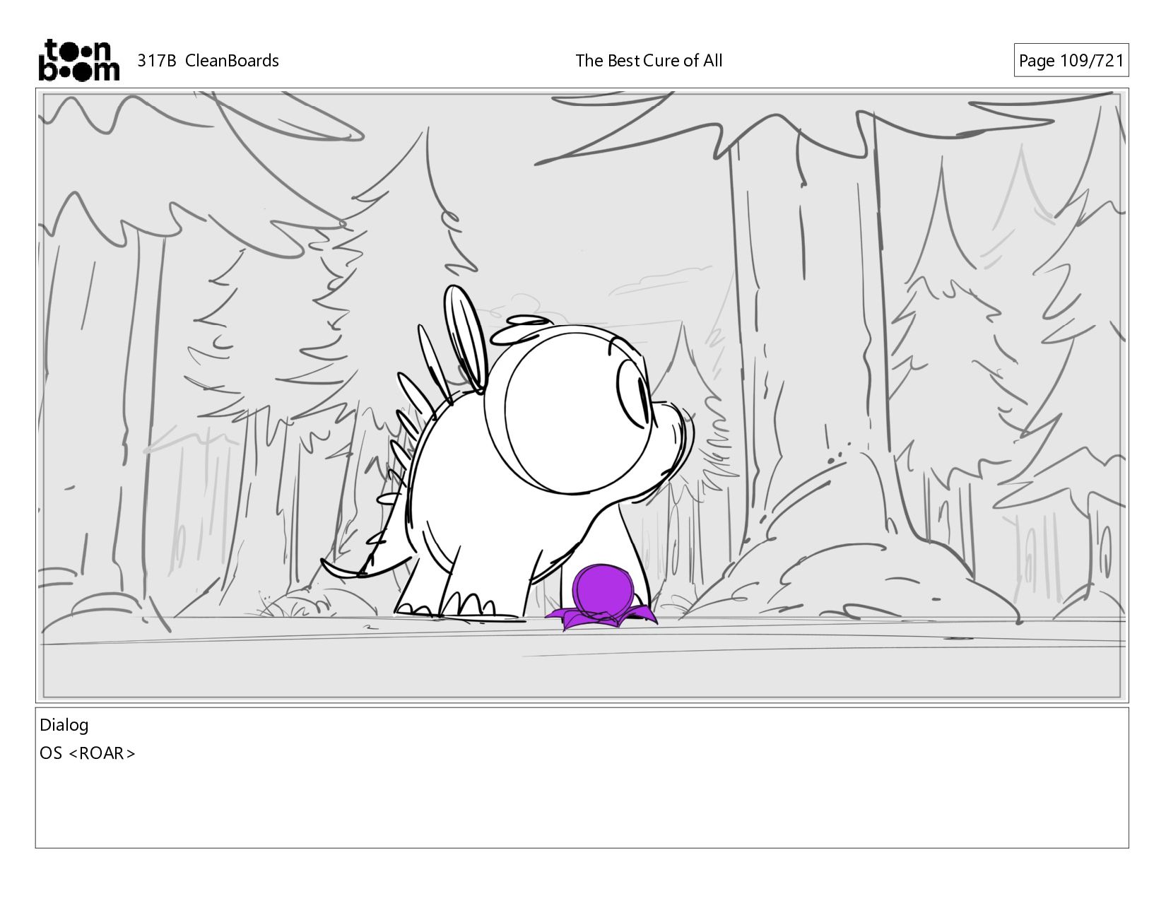Click the 'Page 109/721' box
Image resolution: width=1166 pixels, height=901 pixels.
click(1071, 61)
